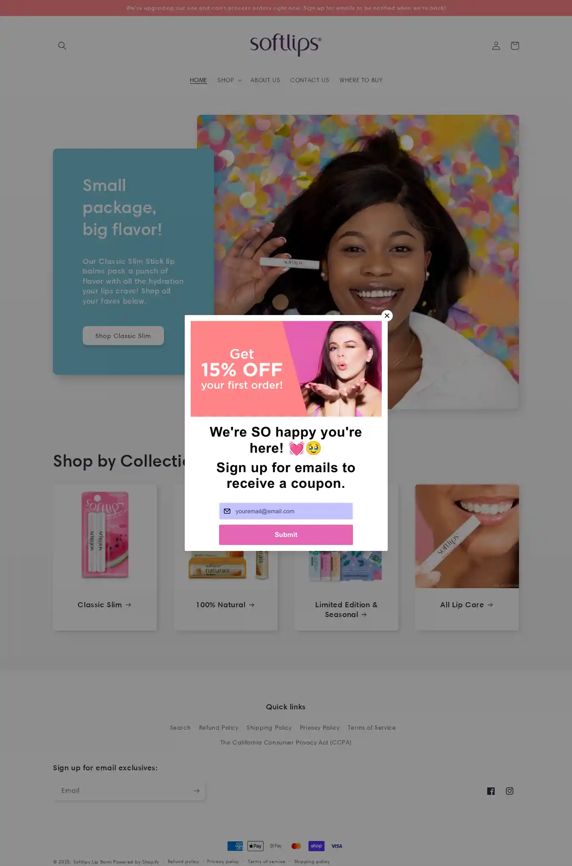Click the Shop Pay payment icon
Viewport: 572px width, 866px height.
pos(317,846)
